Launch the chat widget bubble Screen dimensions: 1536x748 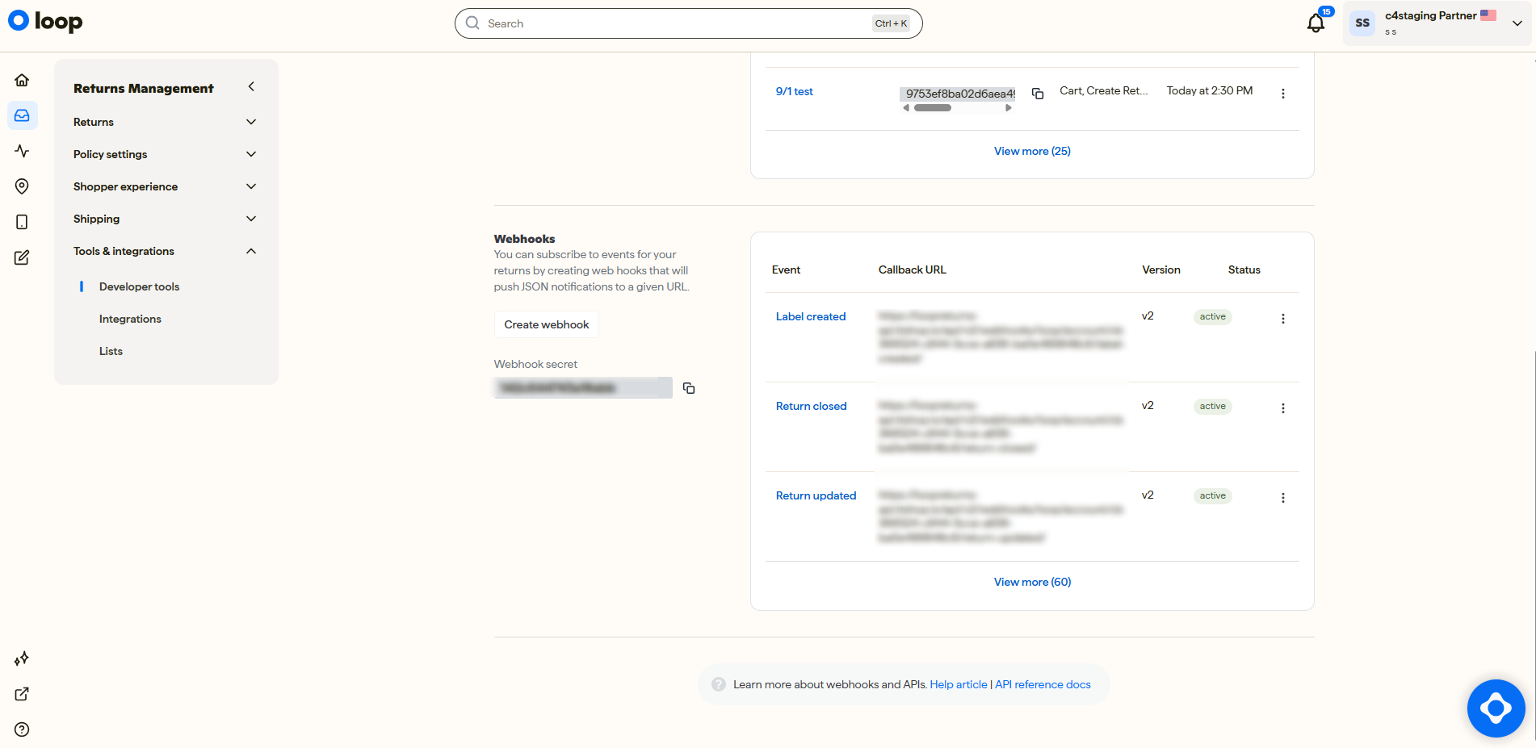coord(1496,708)
